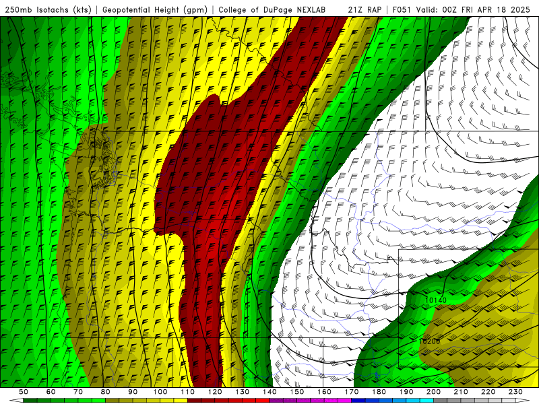Click the colorbar label 130
The image size is (539, 404).
pyautogui.click(x=242, y=392)
